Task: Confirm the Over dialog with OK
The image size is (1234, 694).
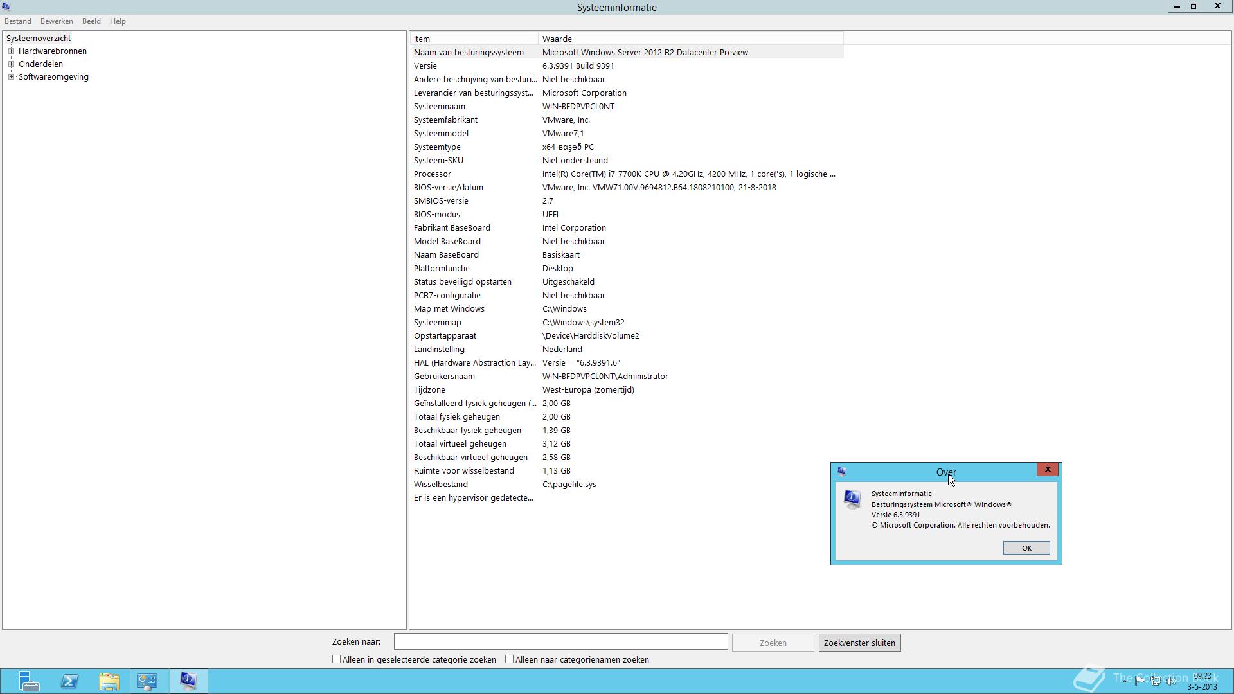Action: [x=1026, y=548]
